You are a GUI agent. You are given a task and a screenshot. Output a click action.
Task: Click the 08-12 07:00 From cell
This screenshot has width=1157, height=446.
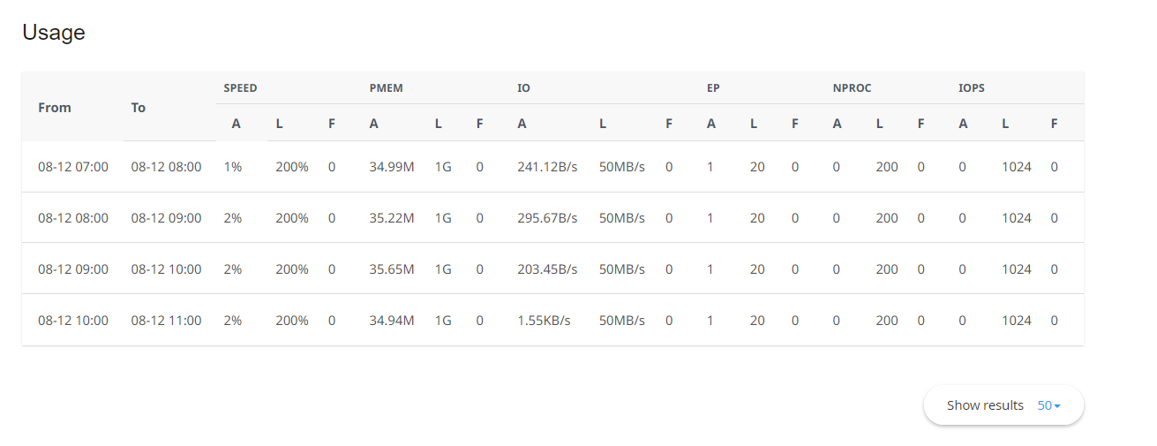click(x=73, y=167)
